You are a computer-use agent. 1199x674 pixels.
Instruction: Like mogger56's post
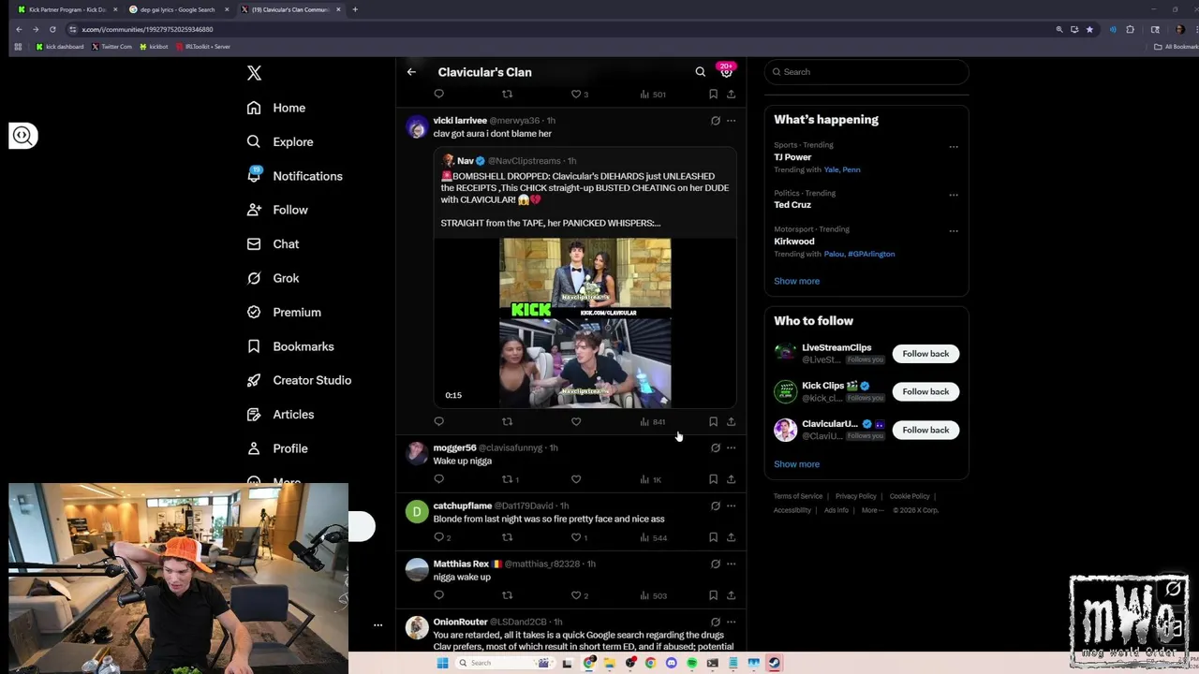pos(576,479)
